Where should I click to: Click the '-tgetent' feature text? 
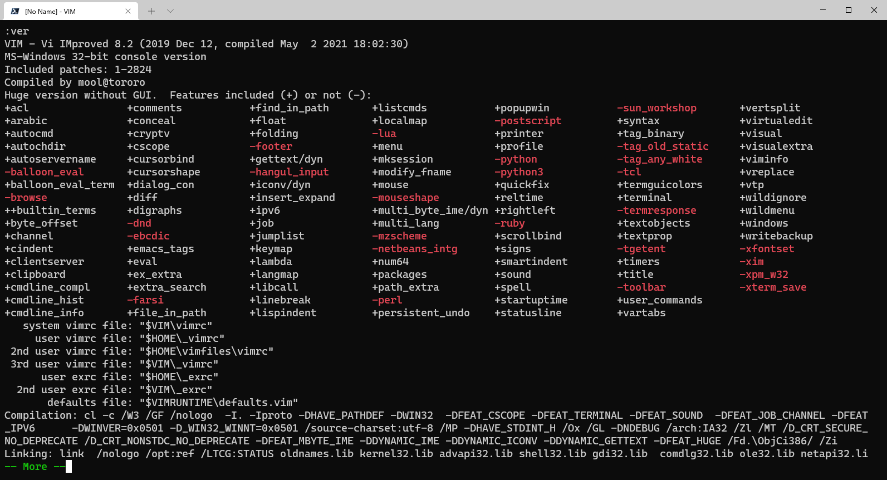(x=641, y=249)
